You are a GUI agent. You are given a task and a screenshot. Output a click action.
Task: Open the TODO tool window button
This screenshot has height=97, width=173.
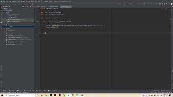(x=5, y=91)
